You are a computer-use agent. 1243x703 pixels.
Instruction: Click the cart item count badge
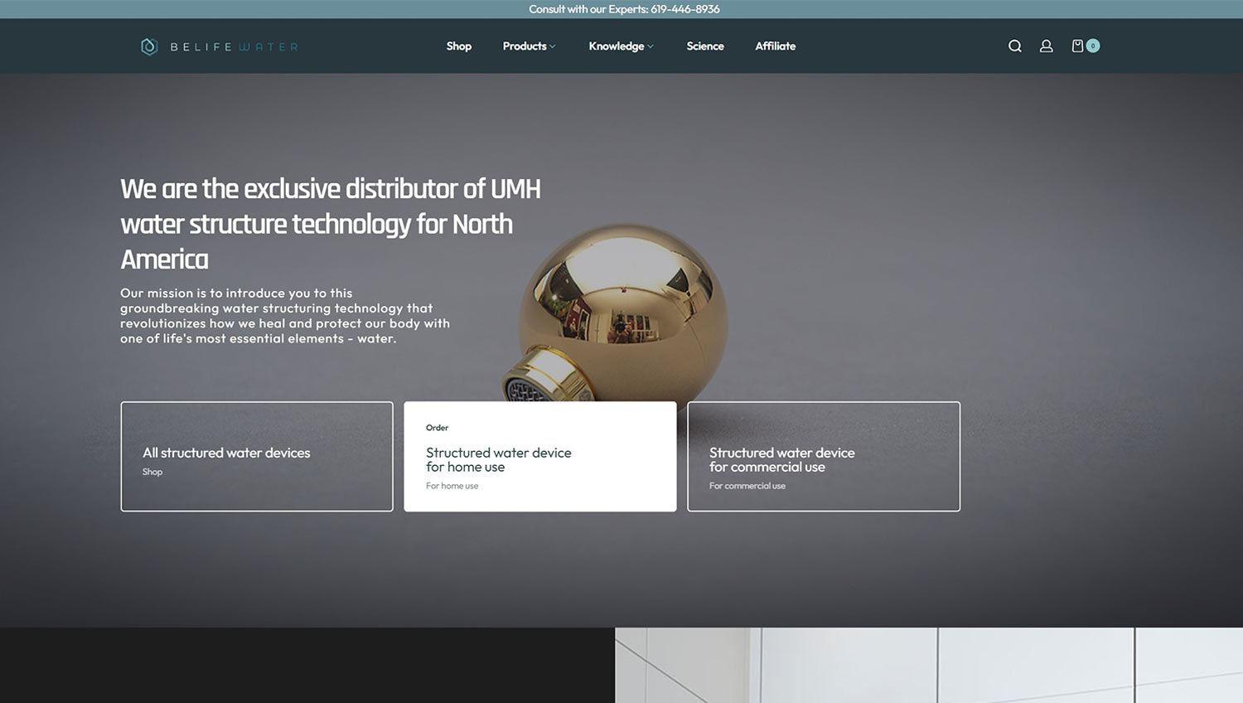1093,46
